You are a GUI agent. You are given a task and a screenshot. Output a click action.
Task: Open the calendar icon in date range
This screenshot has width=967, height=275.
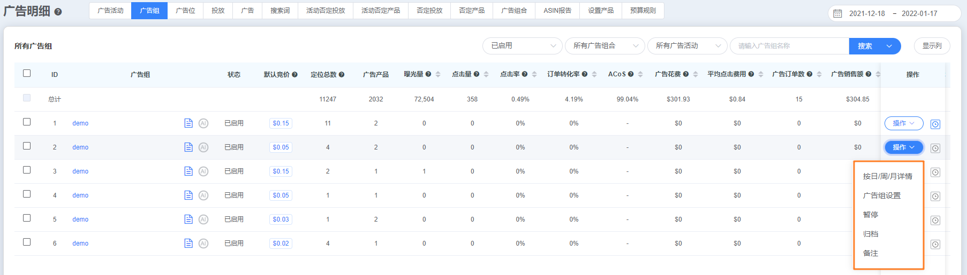coord(838,13)
